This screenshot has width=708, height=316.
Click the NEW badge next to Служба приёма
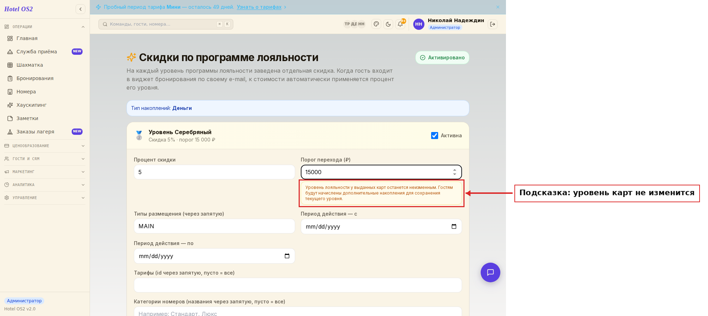tap(77, 52)
